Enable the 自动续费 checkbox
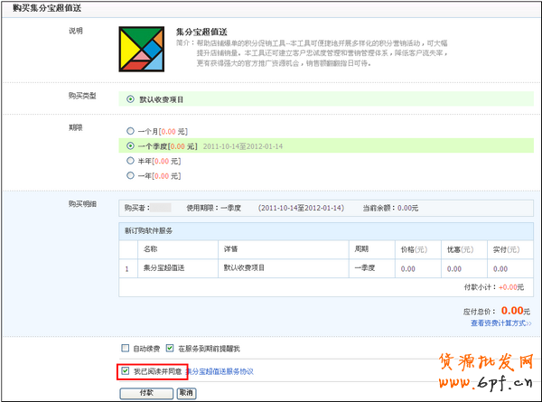Screen dimensions: 542x402 pos(126,349)
